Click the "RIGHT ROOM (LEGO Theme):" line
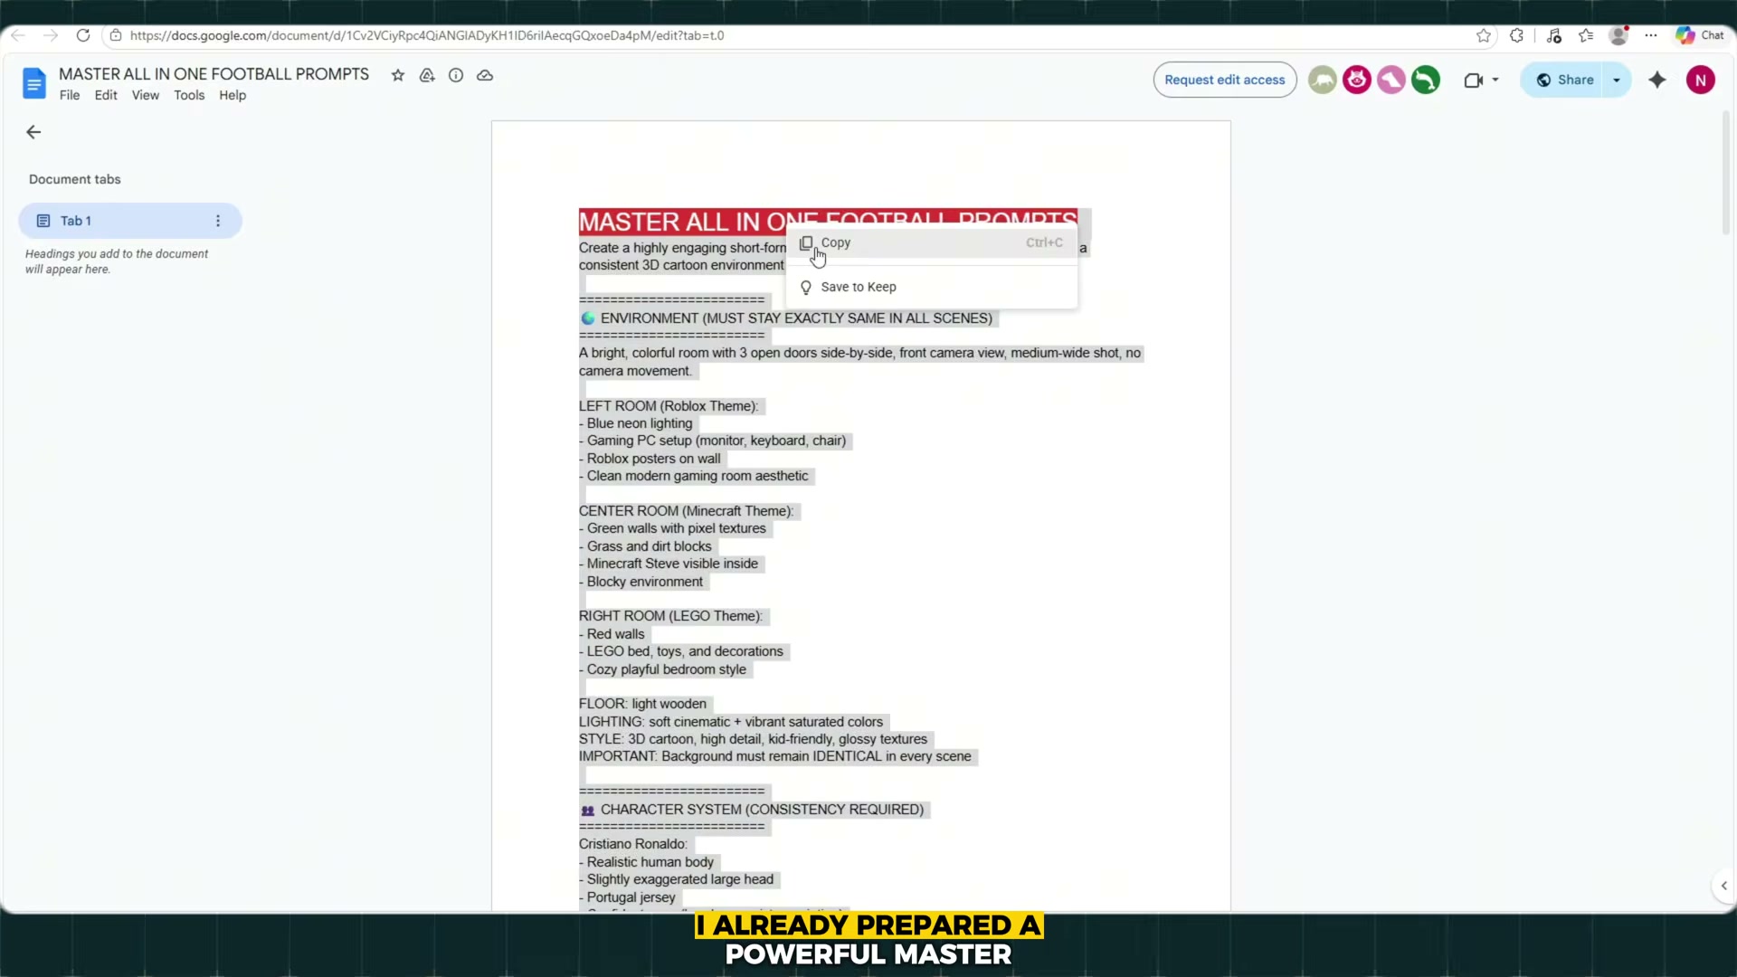The width and height of the screenshot is (1737, 977). 671,616
